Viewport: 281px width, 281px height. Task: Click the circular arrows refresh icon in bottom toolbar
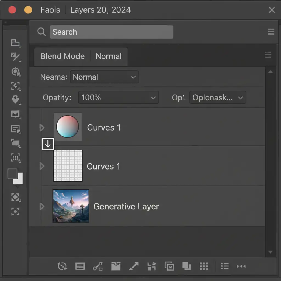click(x=62, y=266)
